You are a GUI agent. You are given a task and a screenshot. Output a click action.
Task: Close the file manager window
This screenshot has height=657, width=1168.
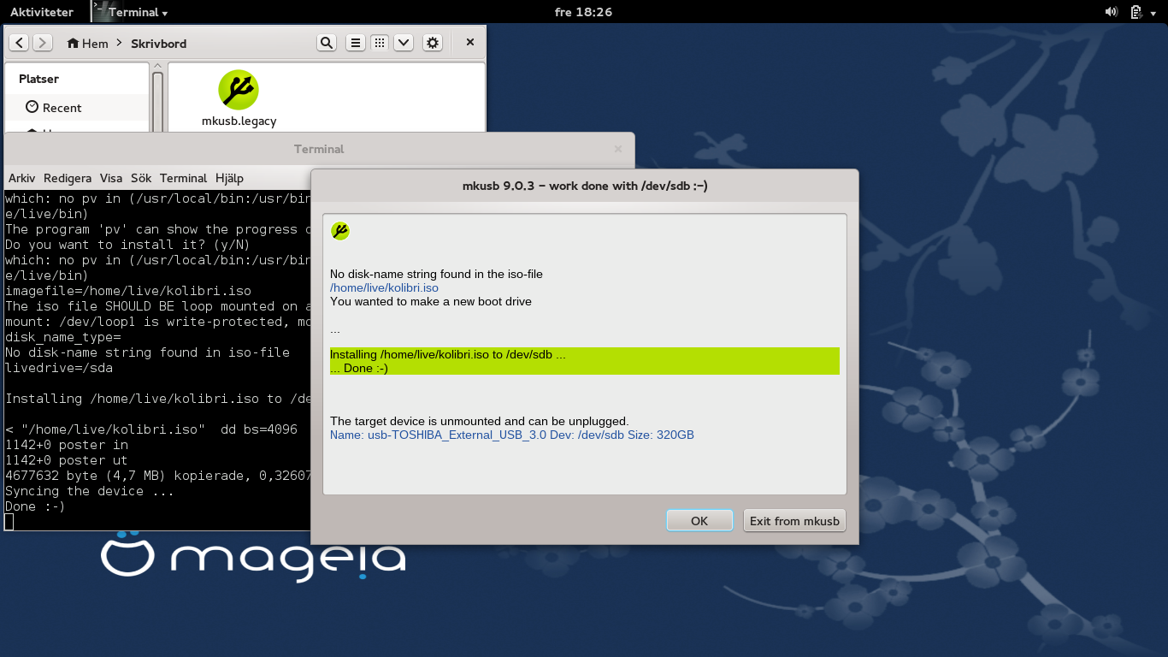coord(470,42)
